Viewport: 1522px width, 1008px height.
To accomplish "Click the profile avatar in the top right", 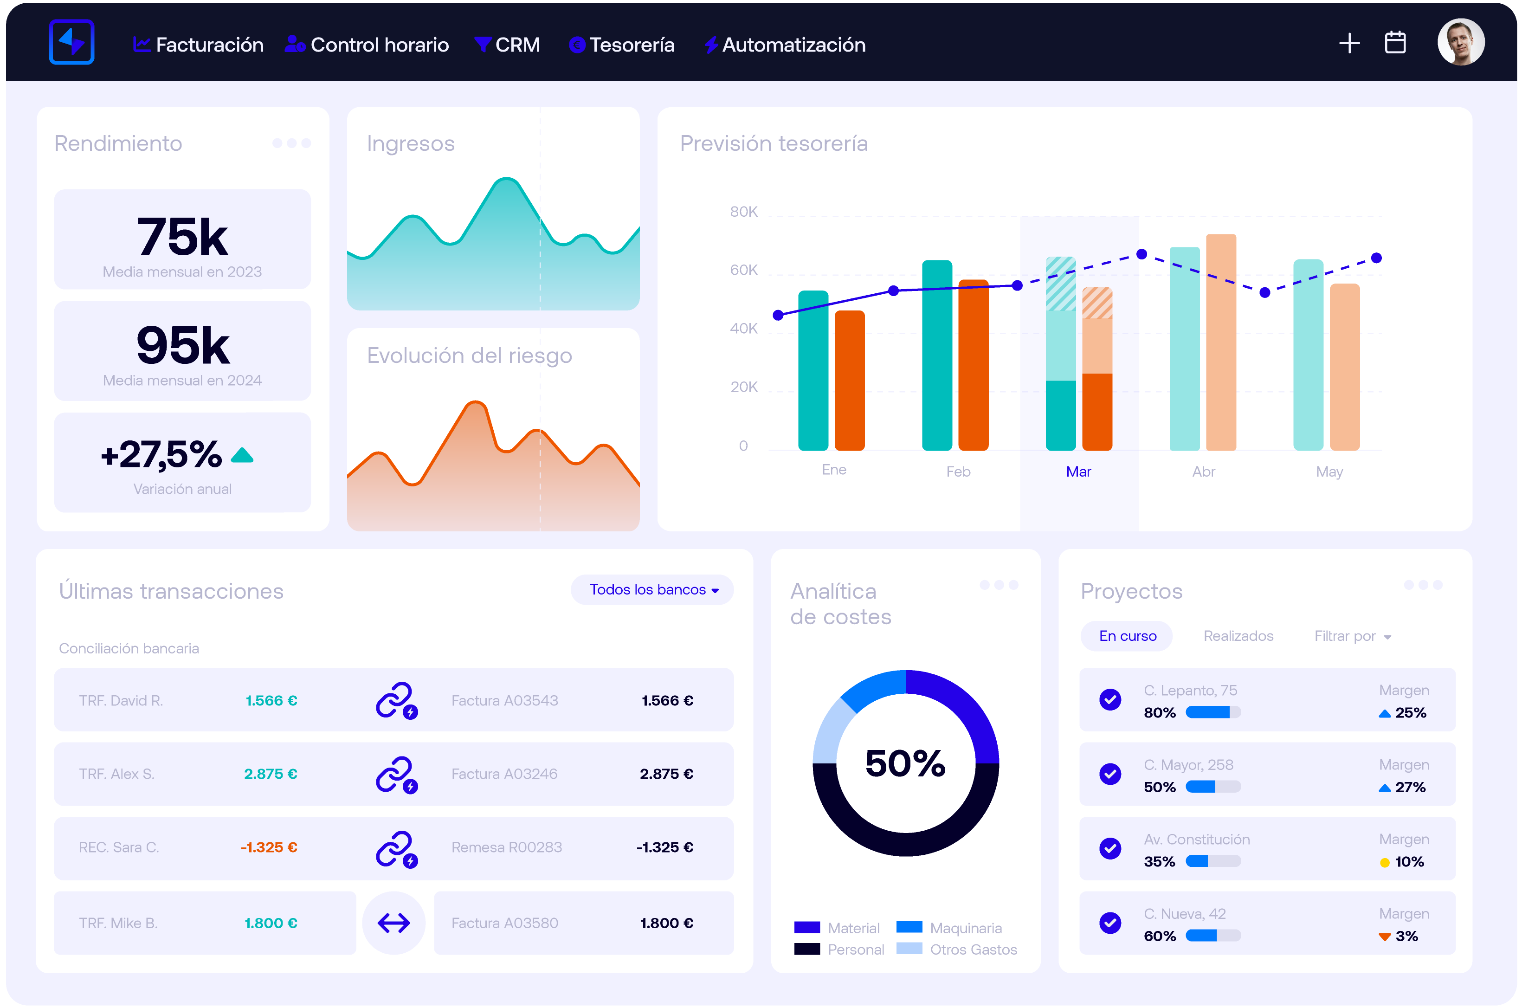I will [1461, 42].
